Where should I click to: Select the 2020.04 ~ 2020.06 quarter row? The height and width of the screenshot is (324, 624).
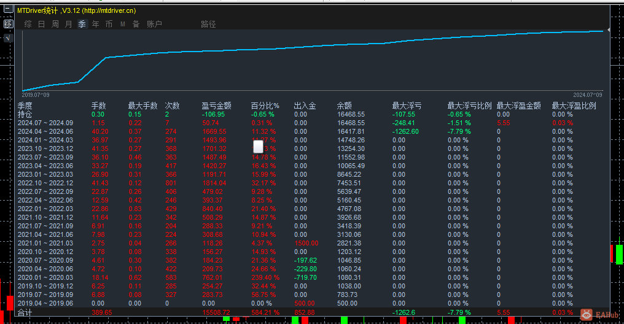[x=311, y=269]
